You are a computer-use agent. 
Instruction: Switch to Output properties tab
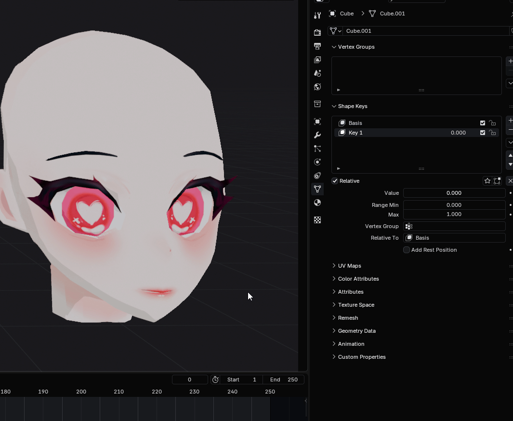point(317,46)
